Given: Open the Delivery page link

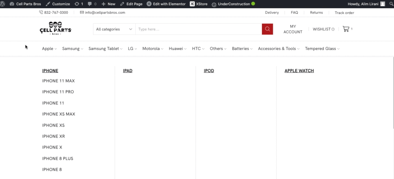Looking at the screenshot, I should [272, 13].
